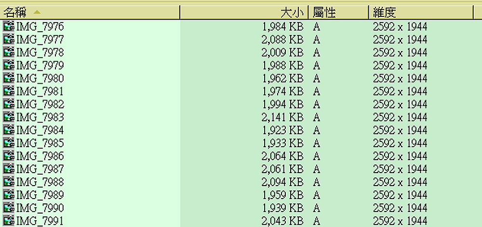Viewport: 482px width, 227px height.
Task: Click the icon of IMG_7990
Action: tap(9, 208)
